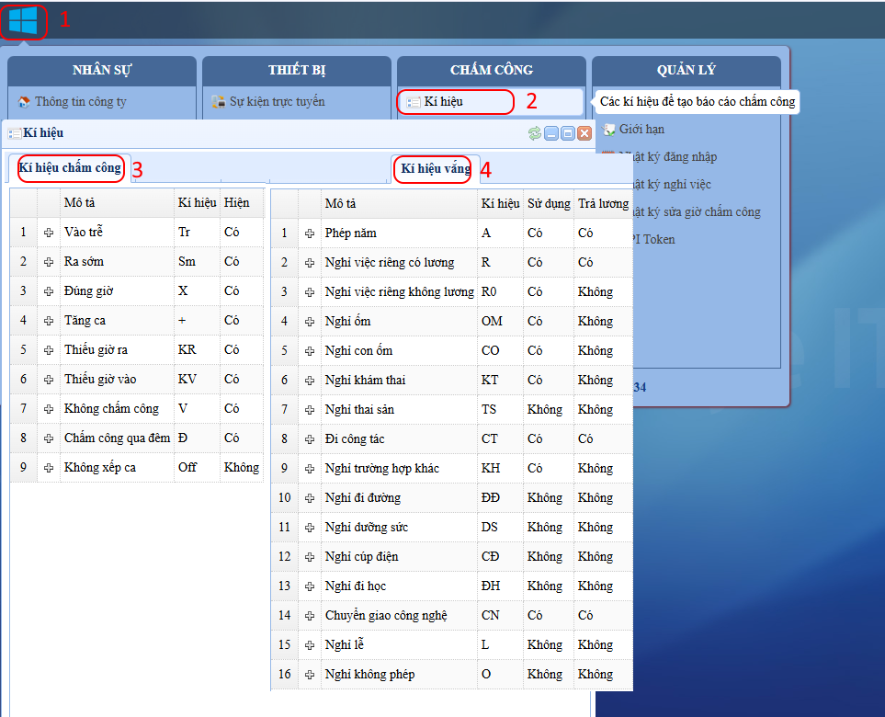Click the Sự kiện trực tuyến icon
This screenshot has width=885, height=717.
click(x=219, y=102)
